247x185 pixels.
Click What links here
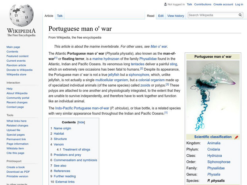[16, 121]
